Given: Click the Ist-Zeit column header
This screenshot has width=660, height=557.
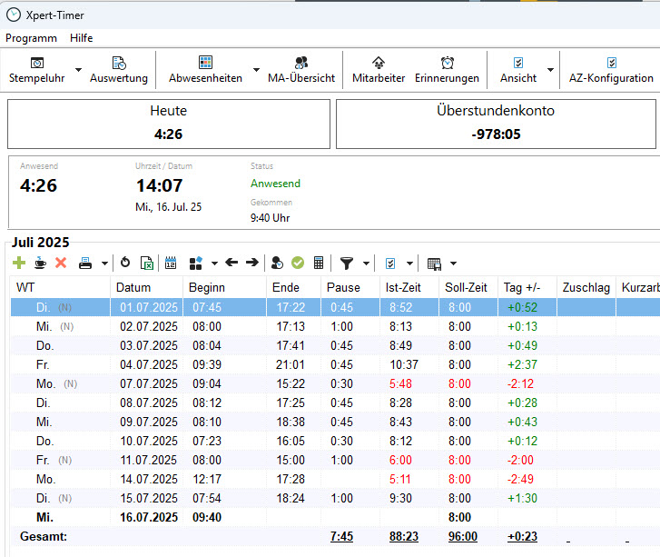Looking at the screenshot, I should pos(404,287).
